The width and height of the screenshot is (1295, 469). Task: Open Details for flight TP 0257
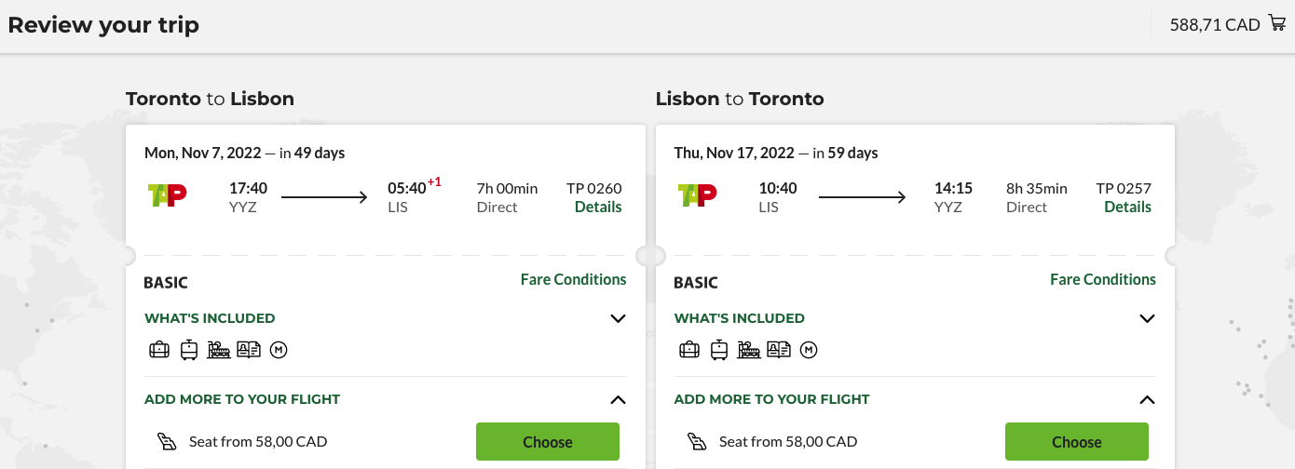click(1127, 207)
